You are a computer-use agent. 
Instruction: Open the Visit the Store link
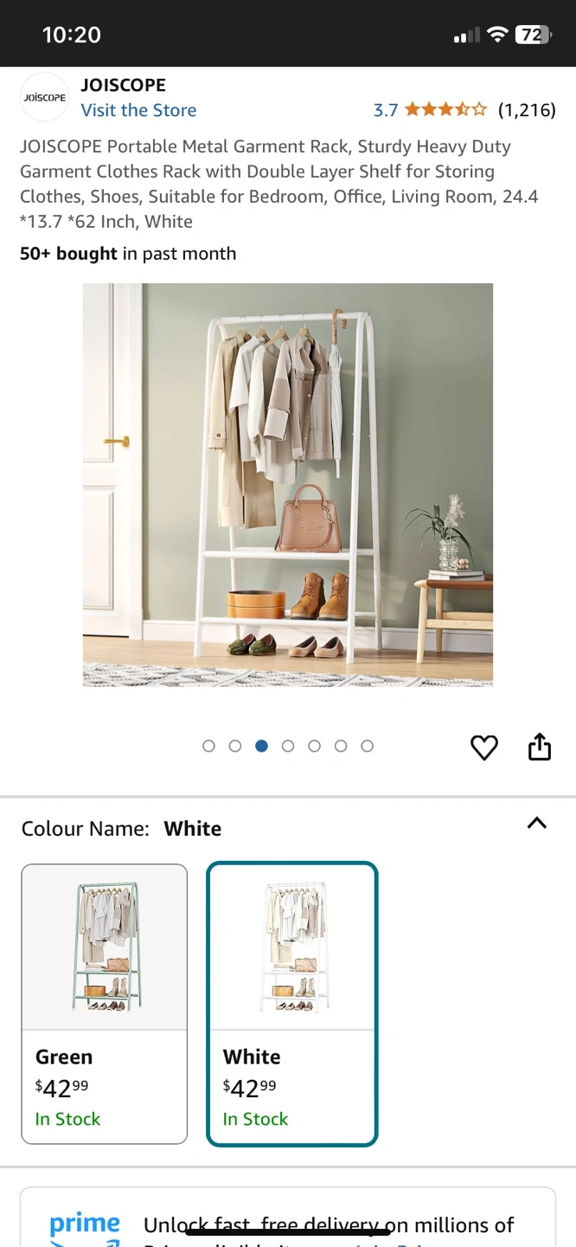click(138, 110)
